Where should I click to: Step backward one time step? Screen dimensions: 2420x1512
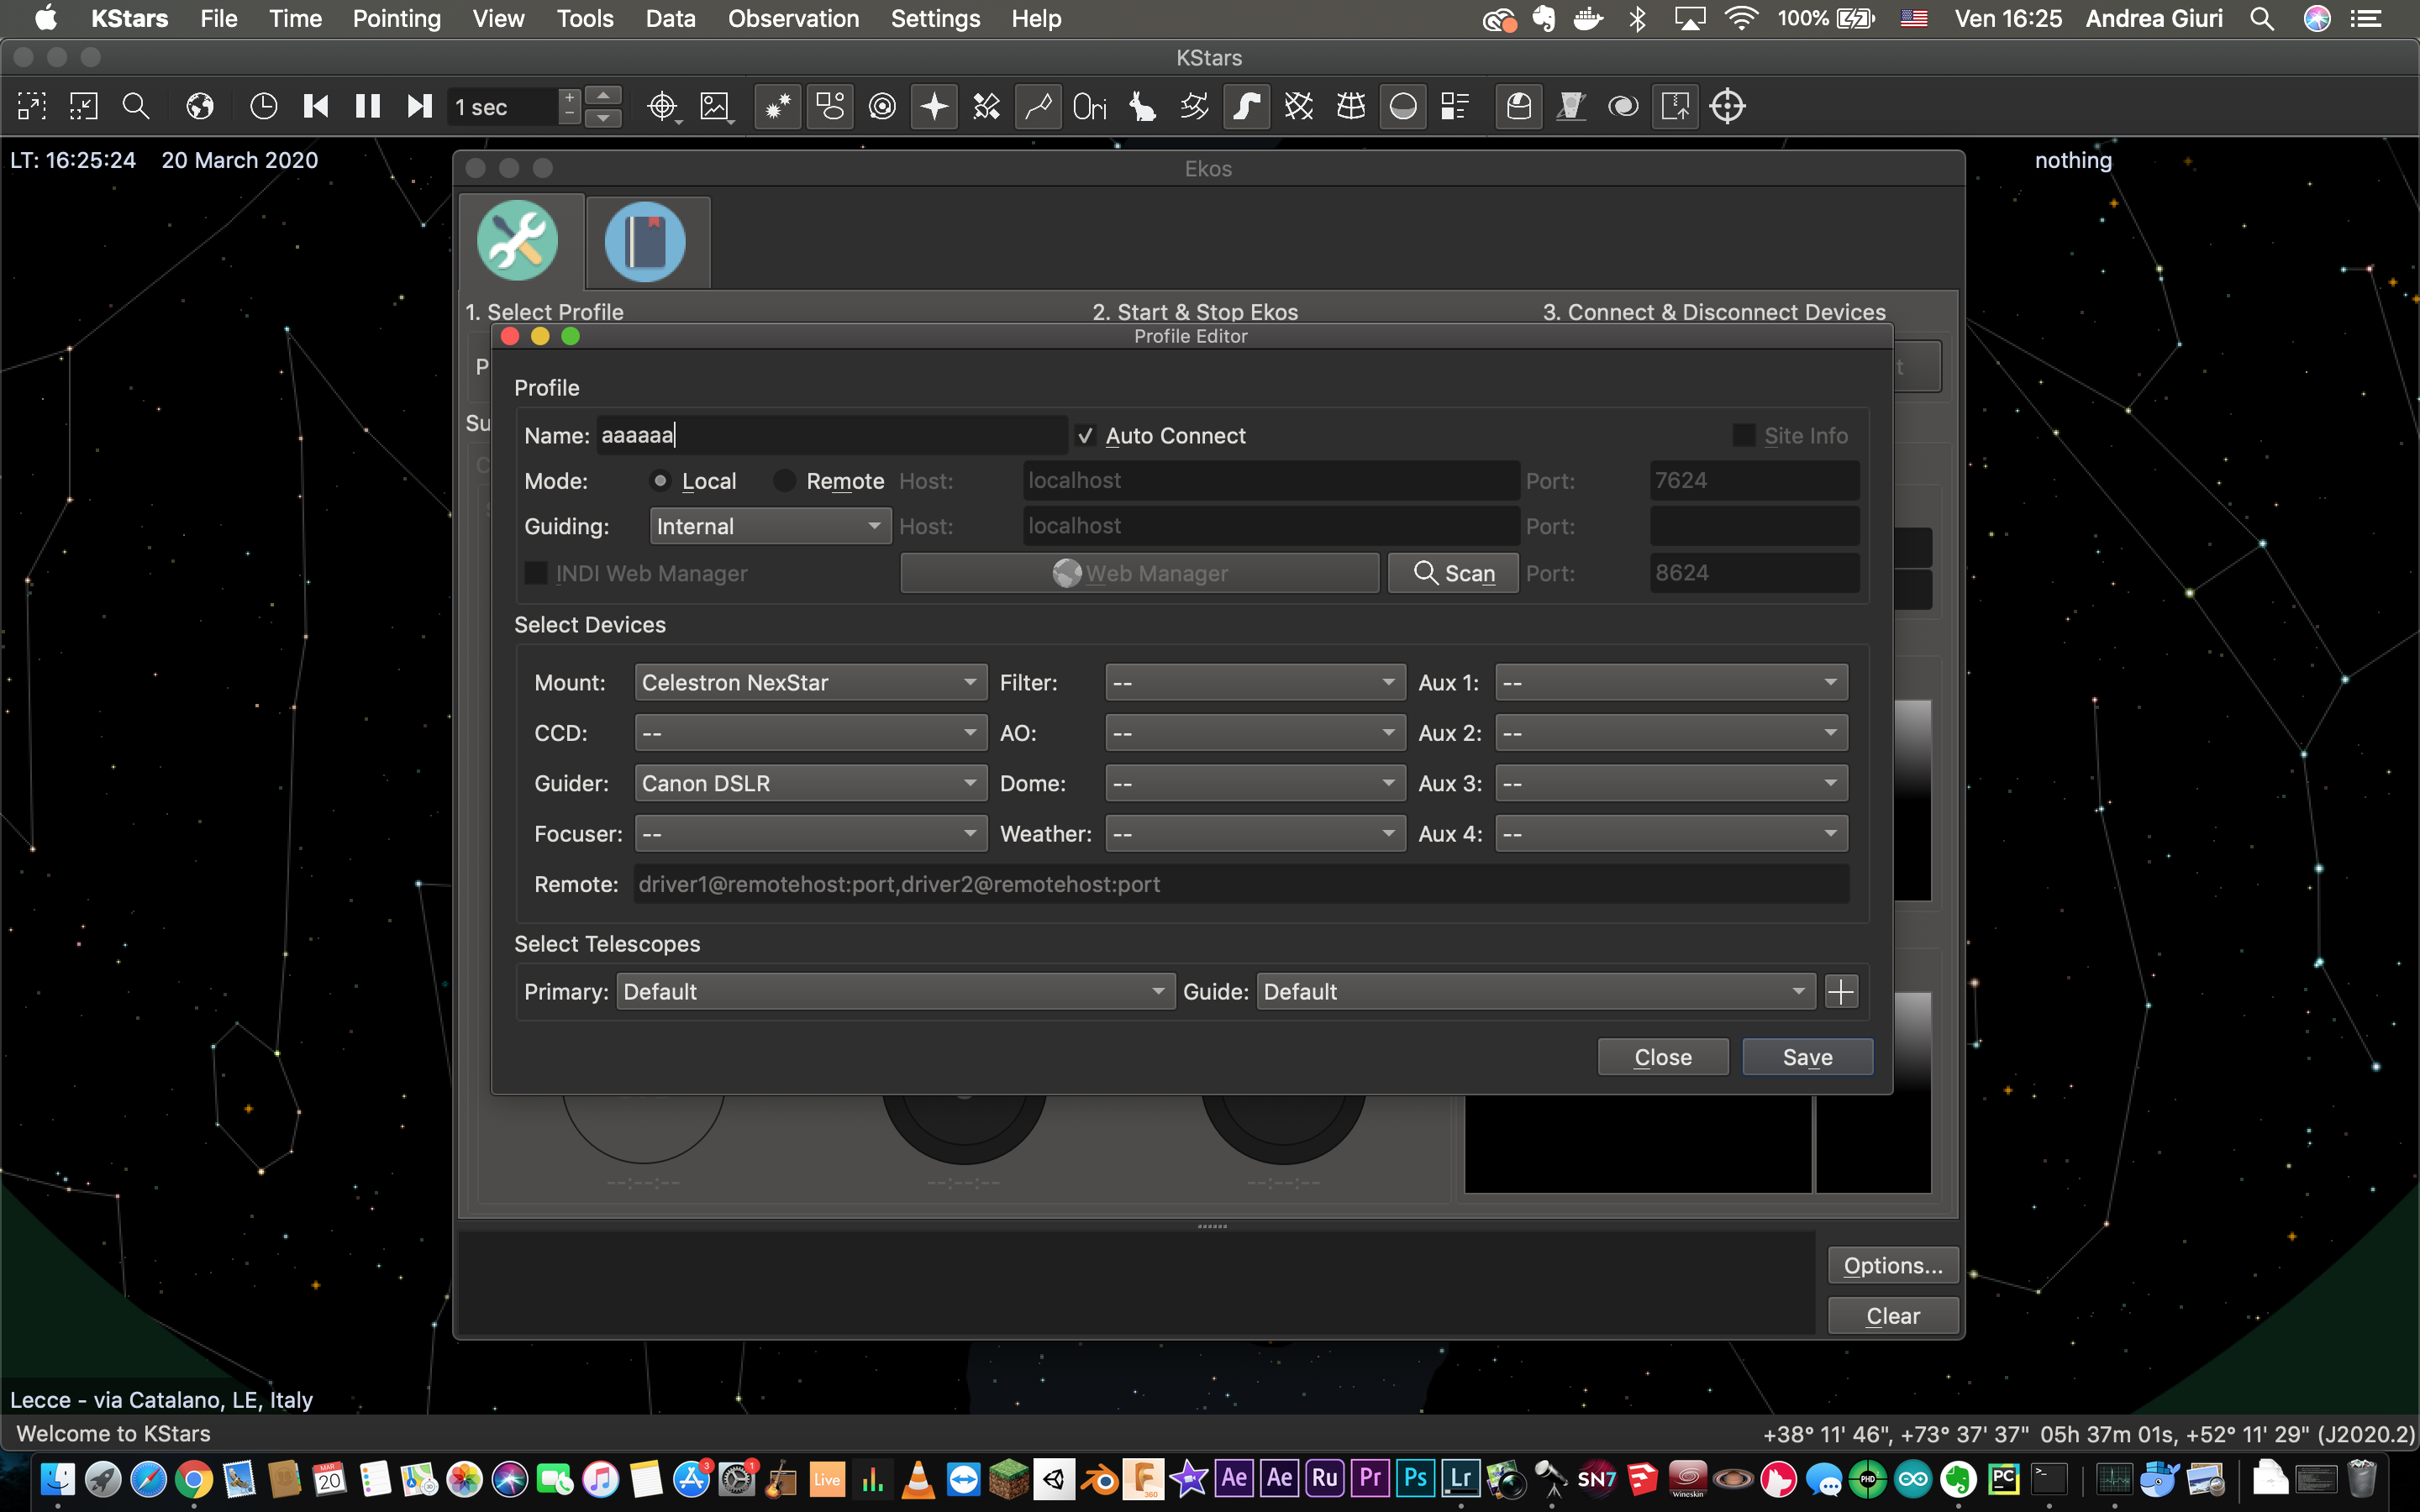coord(316,106)
